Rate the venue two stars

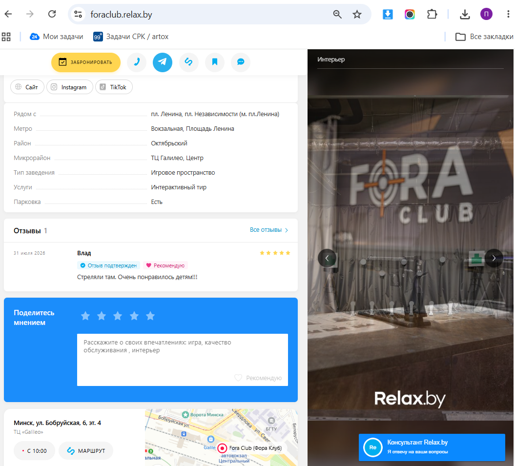coord(102,316)
